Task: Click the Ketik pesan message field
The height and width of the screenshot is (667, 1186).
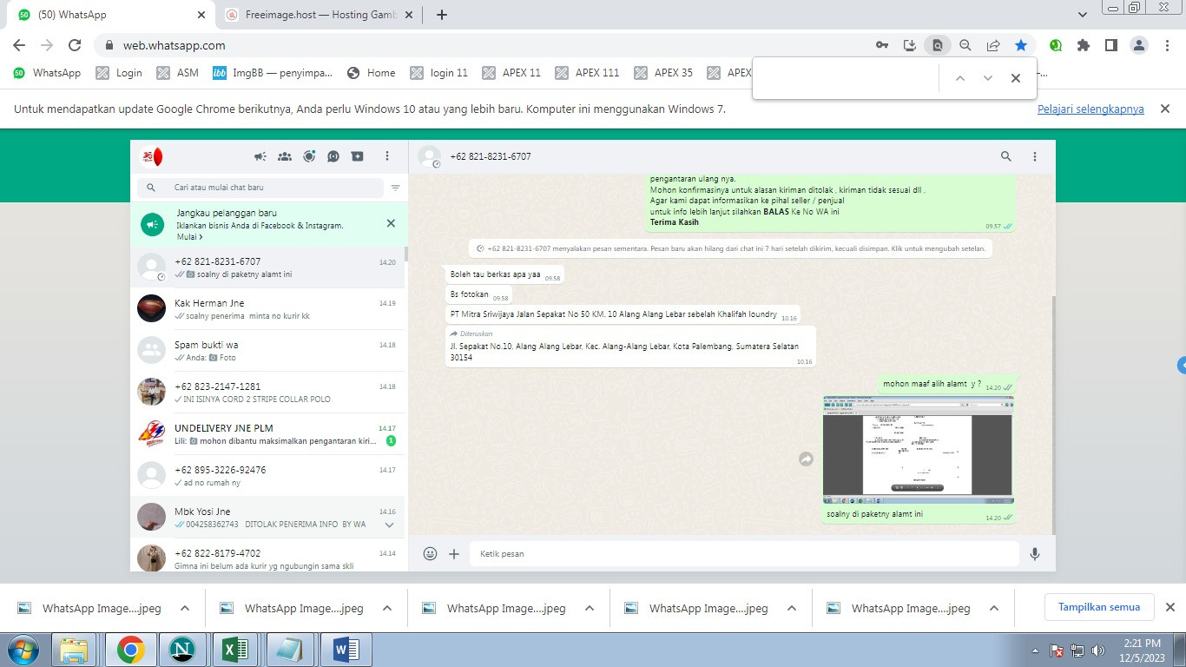Action: [x=744, y=553]
